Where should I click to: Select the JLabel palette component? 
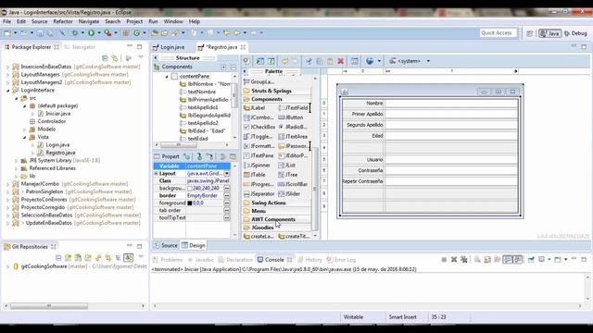coord(255,108)
